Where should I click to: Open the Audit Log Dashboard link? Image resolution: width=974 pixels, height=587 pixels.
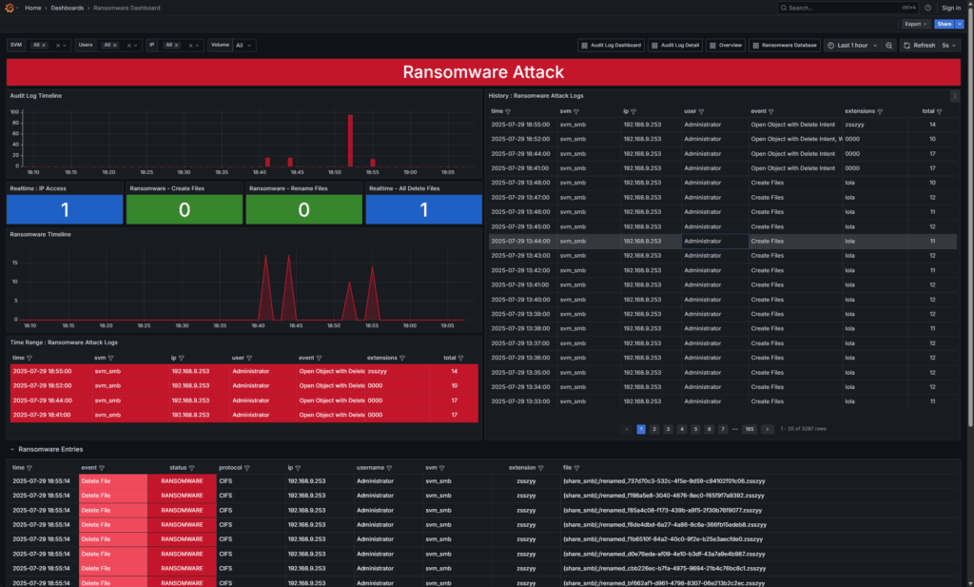pyautogui.click(x=611, y=46)
